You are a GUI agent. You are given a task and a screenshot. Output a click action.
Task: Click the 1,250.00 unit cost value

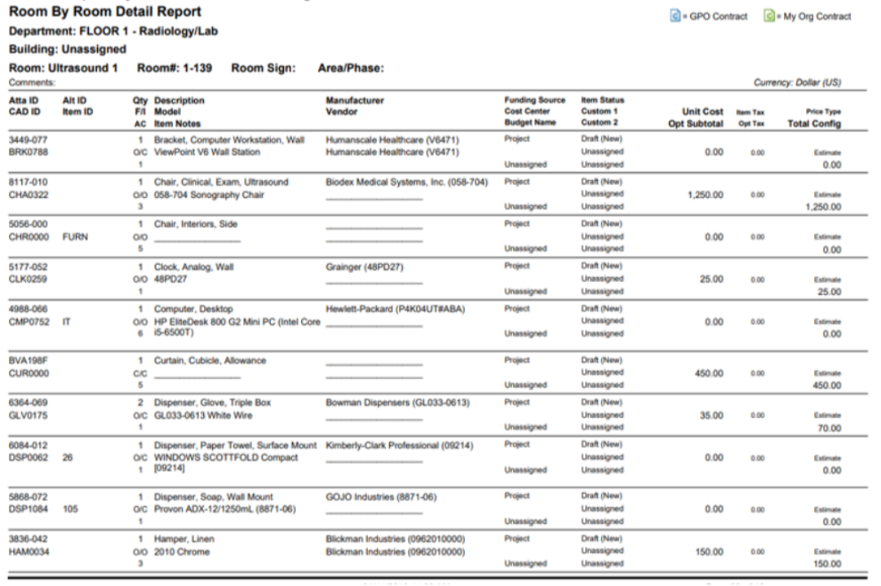point(705,195)
